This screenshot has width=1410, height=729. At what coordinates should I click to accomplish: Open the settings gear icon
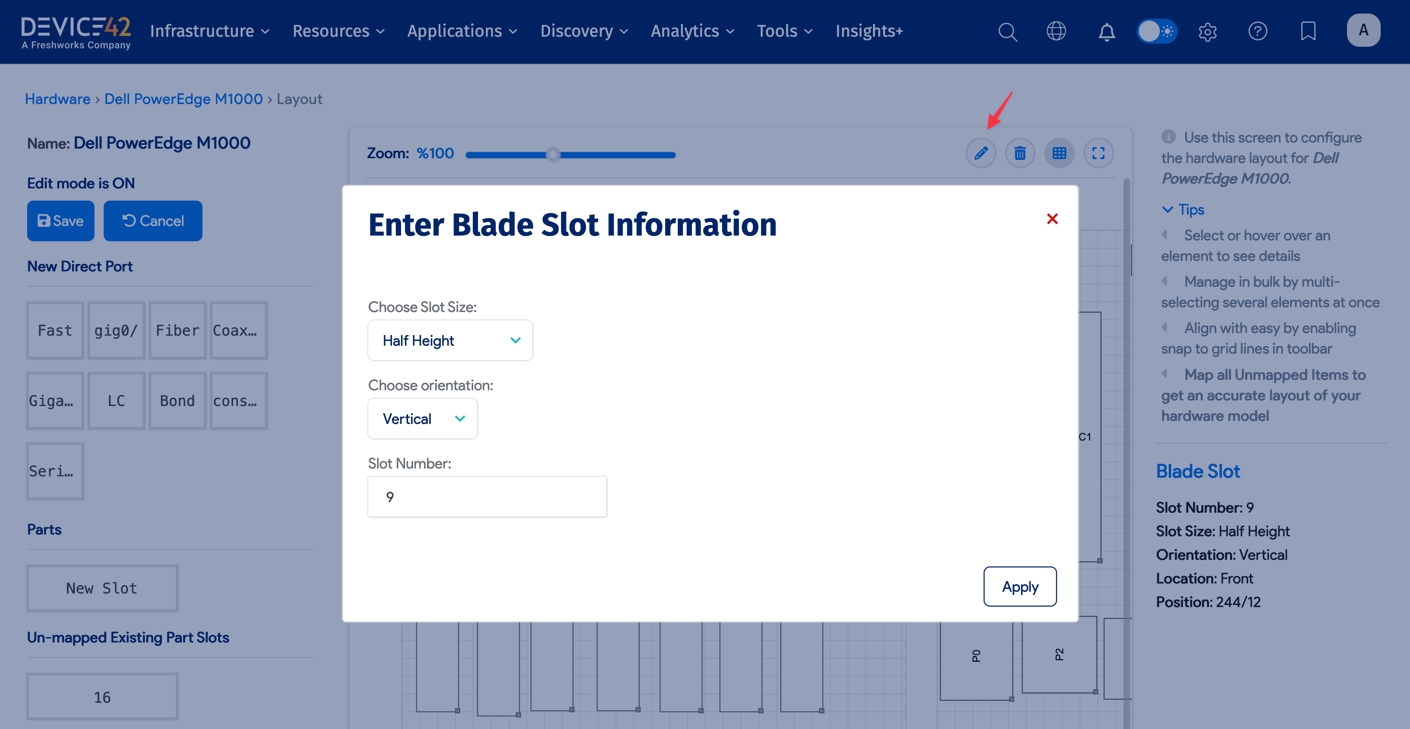click(1207, 31)
